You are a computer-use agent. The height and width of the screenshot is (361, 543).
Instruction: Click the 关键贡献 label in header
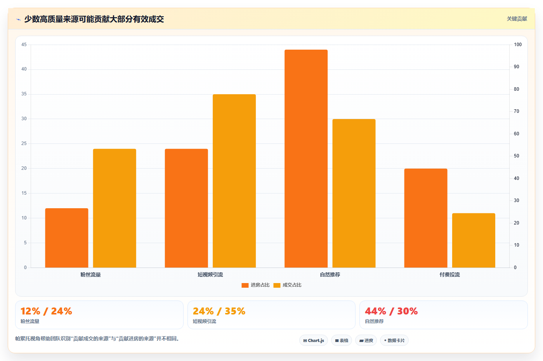coord(517,19)
